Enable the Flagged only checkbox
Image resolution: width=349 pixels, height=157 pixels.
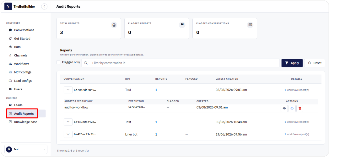(58, 62)
